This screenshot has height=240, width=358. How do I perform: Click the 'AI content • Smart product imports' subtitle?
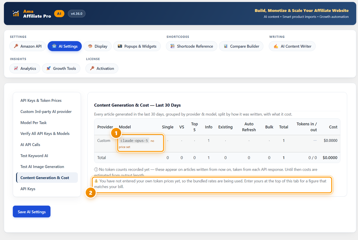[x=306, y=17]
